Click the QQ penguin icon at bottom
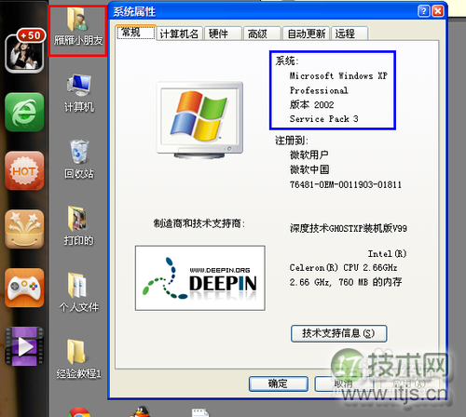Viewport: 466px width, 417px height. 140,411
